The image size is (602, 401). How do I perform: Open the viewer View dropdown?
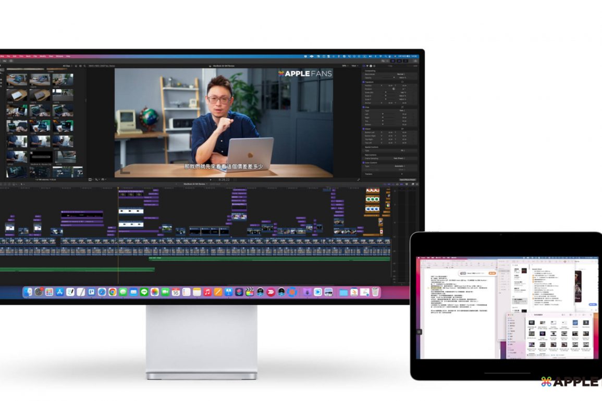pos(355,66)
